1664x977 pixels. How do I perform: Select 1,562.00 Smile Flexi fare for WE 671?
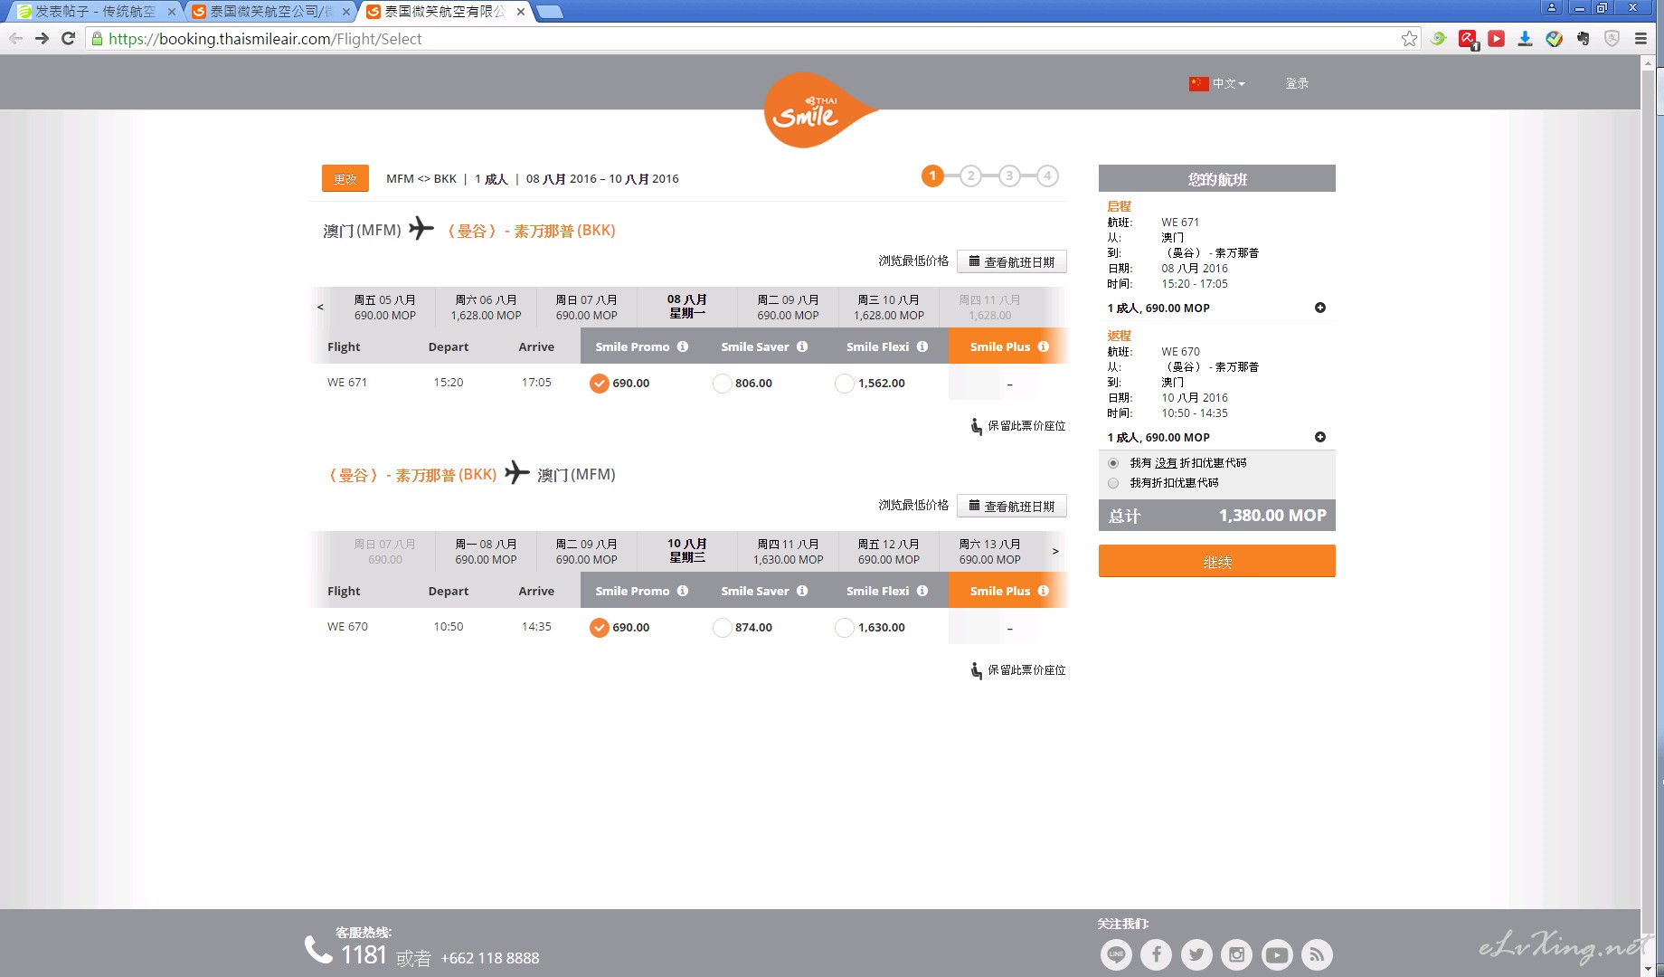pyautogui.click(x=844, y=383)
